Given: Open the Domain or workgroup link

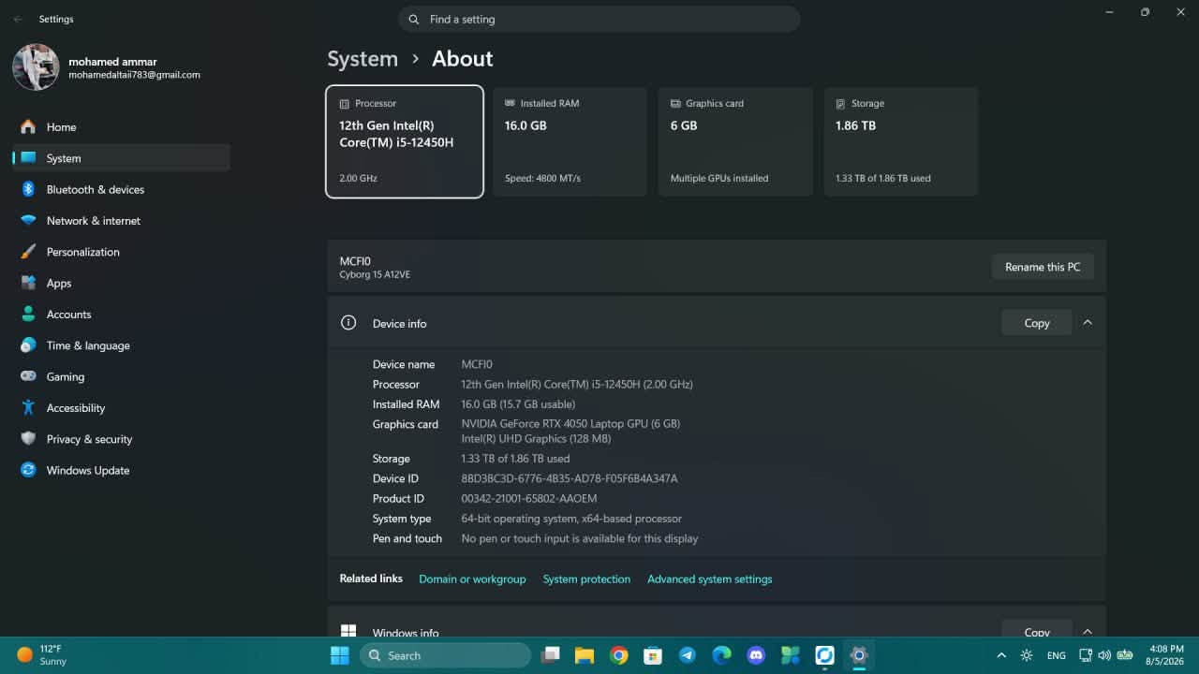Looking at the screenshot, I should tap(472, 579).
